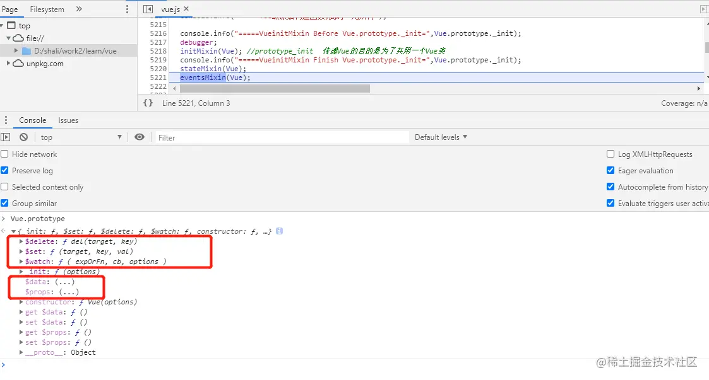Click the Coverage: n/a status text
Image resolution: width=709 pixels, height=380 pixels.
(684, 103)
